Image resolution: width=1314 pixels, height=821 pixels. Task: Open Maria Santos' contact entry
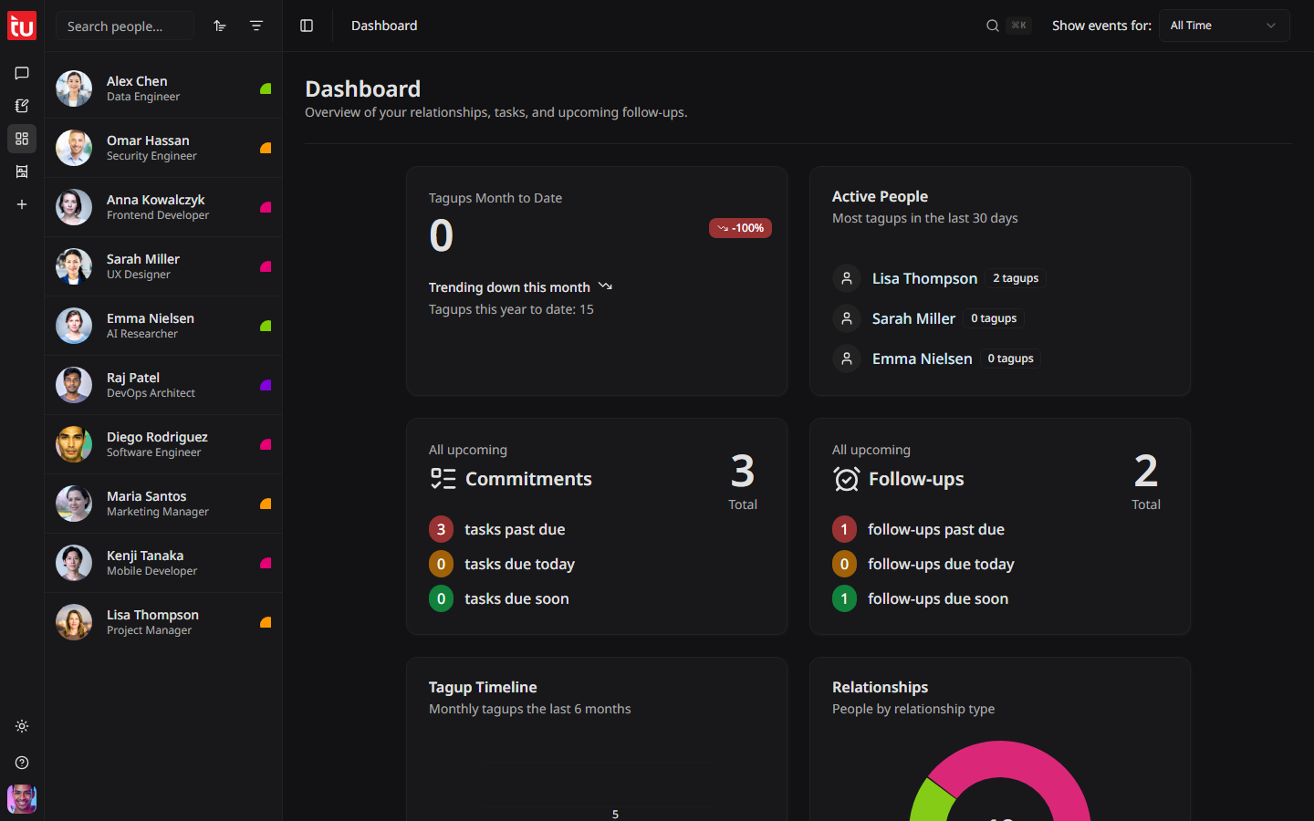pos(164,504)
